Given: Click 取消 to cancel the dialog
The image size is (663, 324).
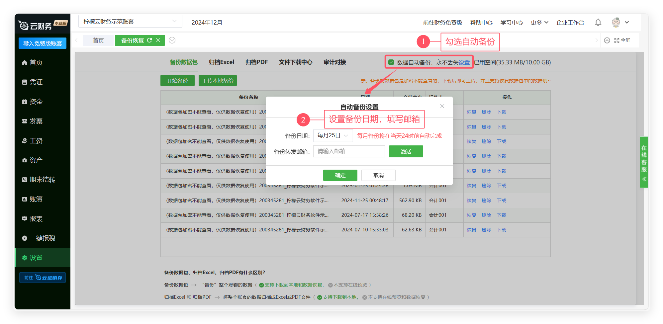Looking at the screenshot, I should [x=378, y=175].
